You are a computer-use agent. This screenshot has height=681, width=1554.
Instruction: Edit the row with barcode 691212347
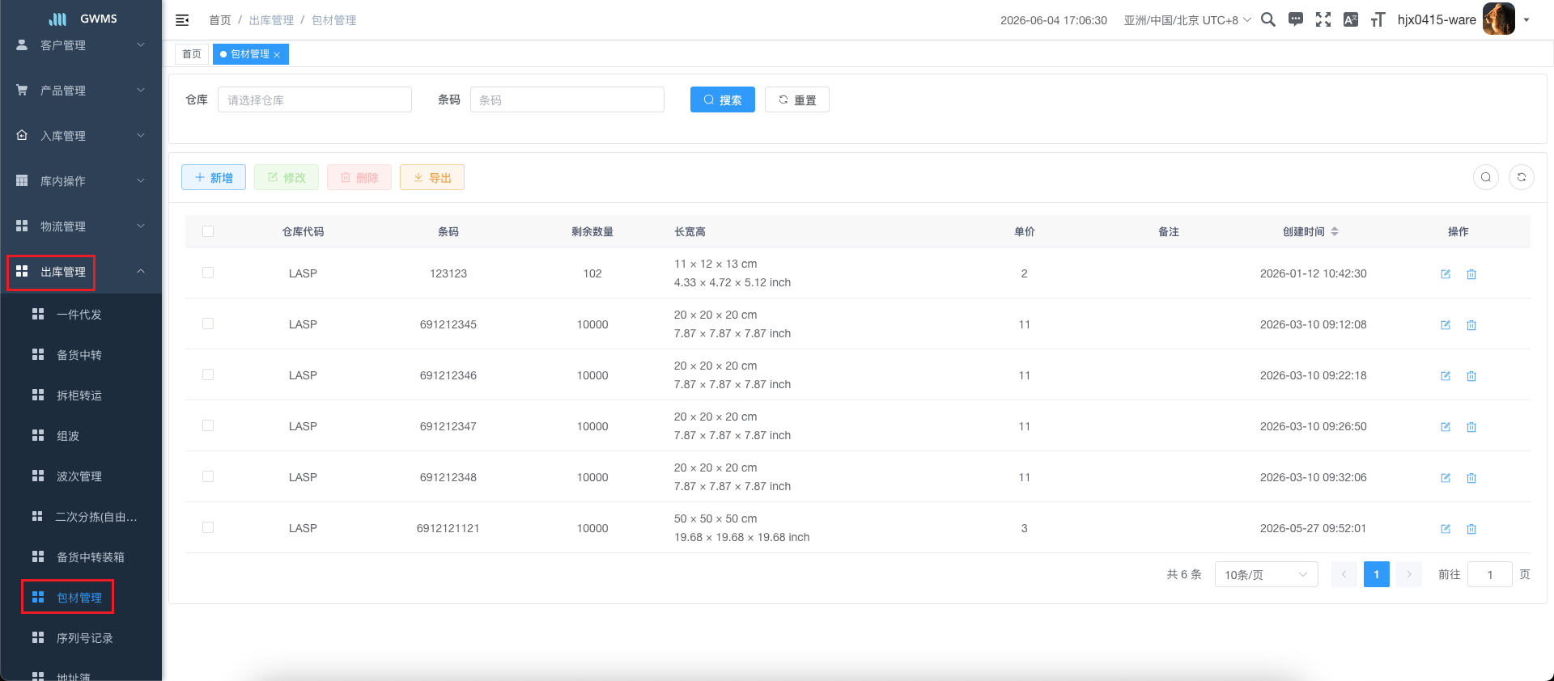coord(1446,427)
